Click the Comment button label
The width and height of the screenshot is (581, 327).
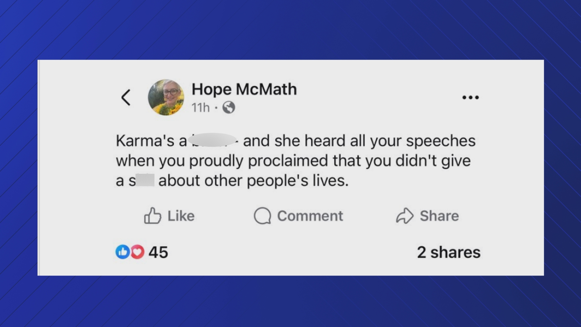click(x=310, y=216)
